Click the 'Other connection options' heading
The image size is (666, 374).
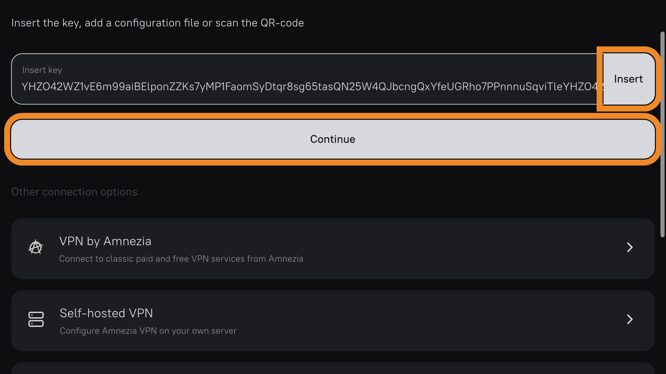74,192
